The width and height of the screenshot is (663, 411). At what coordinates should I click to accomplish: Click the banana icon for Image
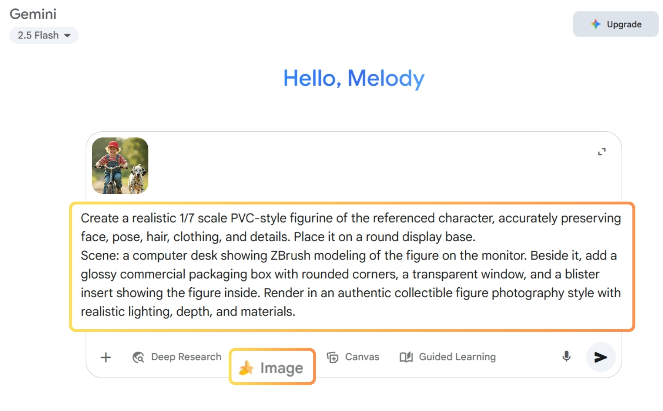[x=246, y=368]
